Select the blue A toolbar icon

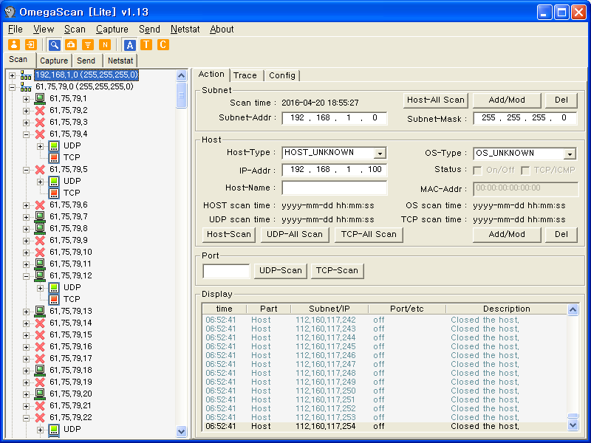coord(130,44)
